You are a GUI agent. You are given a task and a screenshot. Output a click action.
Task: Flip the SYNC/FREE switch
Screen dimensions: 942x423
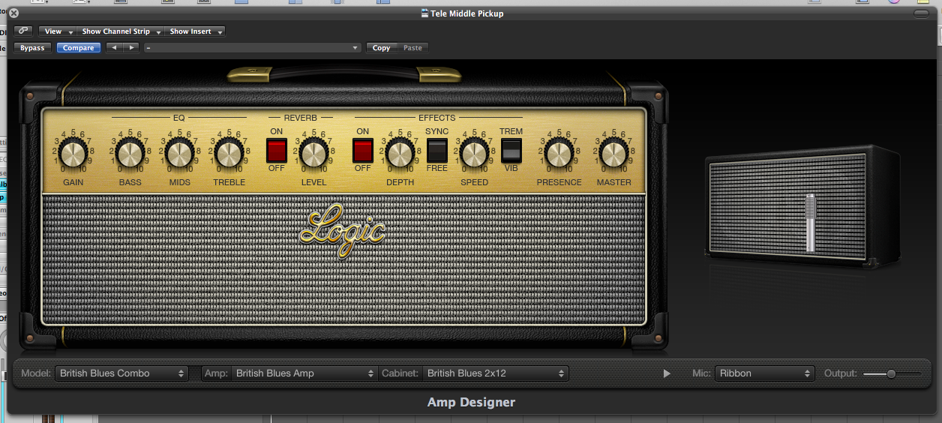436,151
